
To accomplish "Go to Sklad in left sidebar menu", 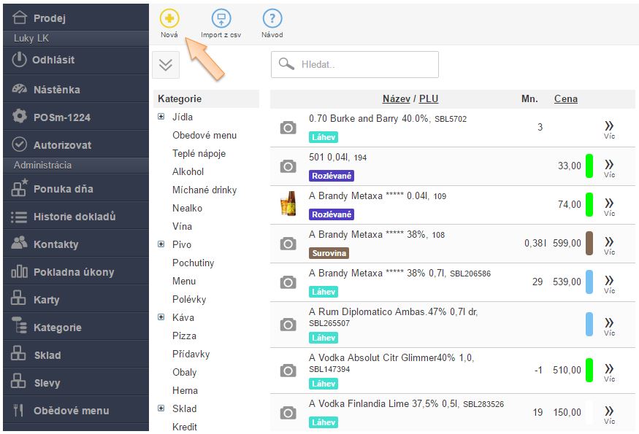I will (x=47, y=355).
